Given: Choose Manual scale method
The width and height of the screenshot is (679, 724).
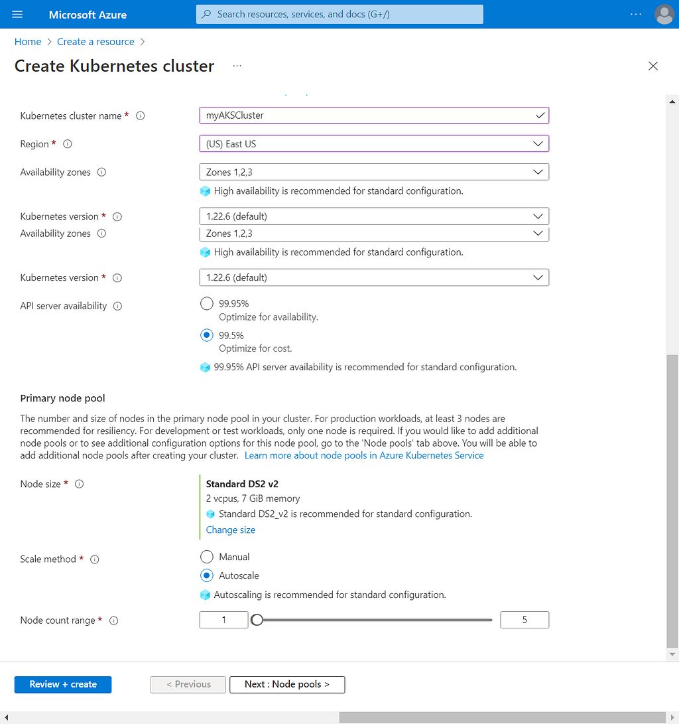Looking at the screenshot, I should (x=207, y=557).
